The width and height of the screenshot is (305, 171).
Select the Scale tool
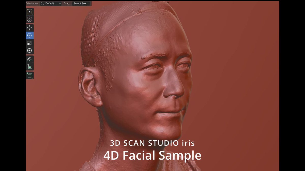tap(29, 43)
